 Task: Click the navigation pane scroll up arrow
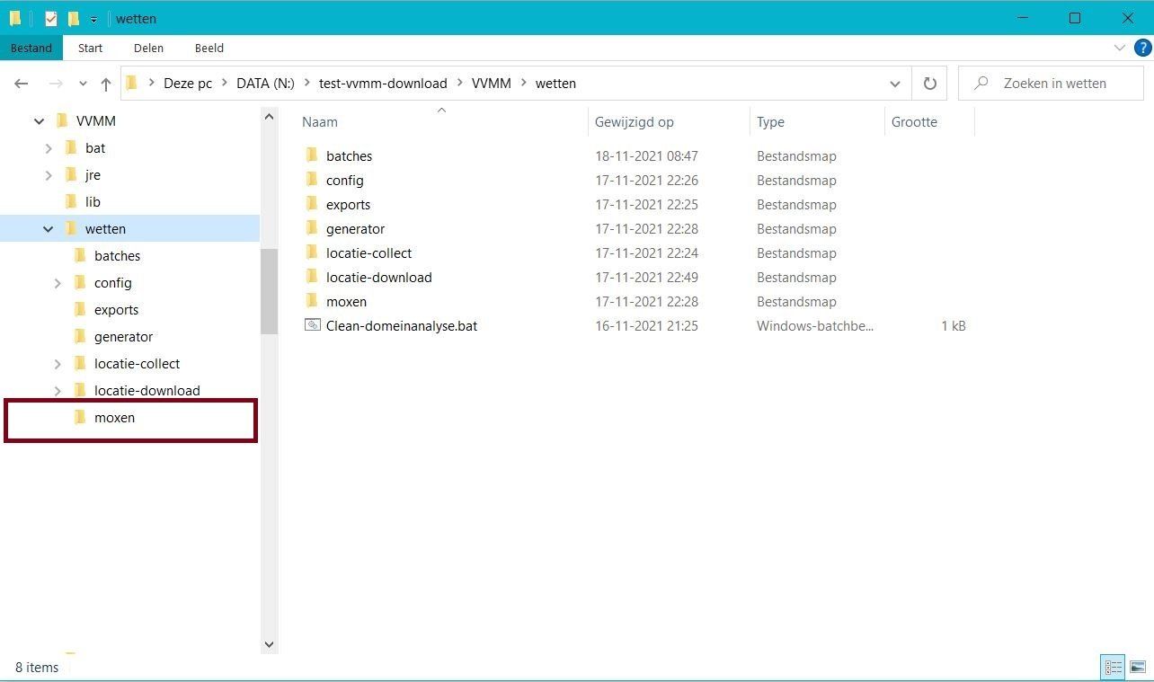pyautogui.click(x=269, y=117)
